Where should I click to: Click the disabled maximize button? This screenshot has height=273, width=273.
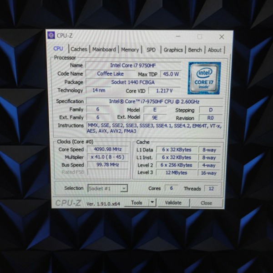(x=200, y=36)
